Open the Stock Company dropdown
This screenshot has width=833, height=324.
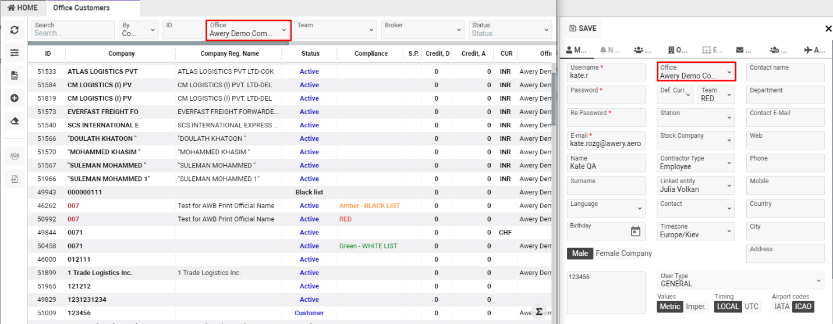[696, 140]
